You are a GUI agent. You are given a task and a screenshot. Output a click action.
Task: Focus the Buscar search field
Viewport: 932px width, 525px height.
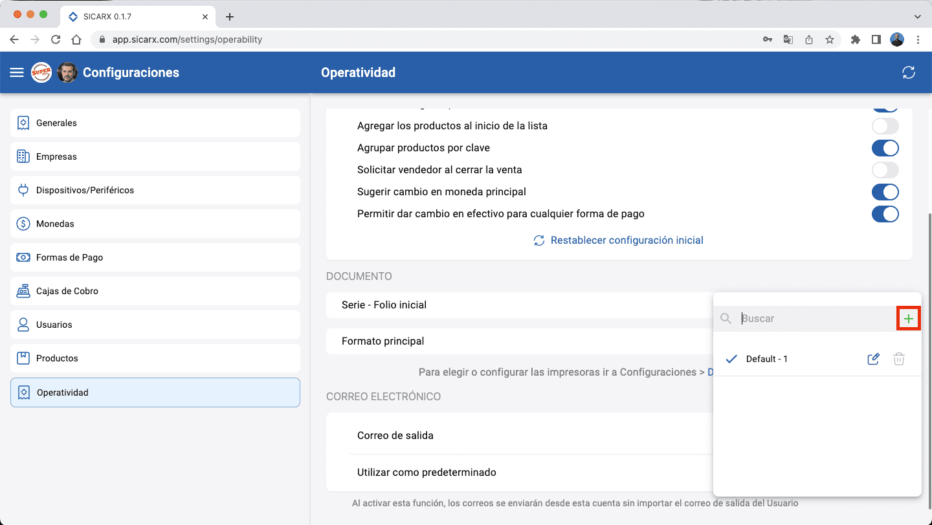point(815,319)
